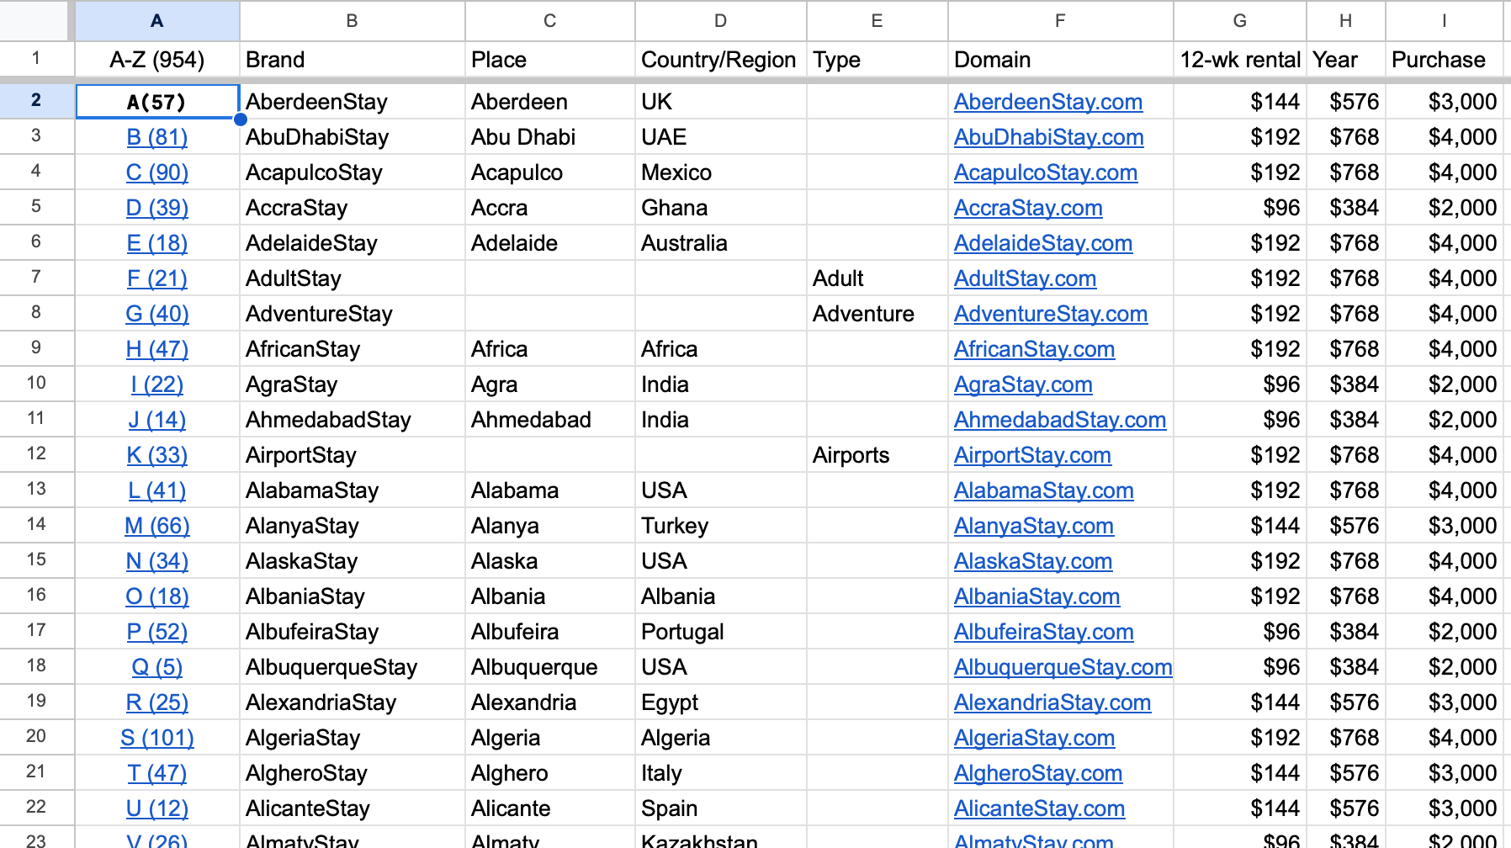Select column A header

point(157,20)
